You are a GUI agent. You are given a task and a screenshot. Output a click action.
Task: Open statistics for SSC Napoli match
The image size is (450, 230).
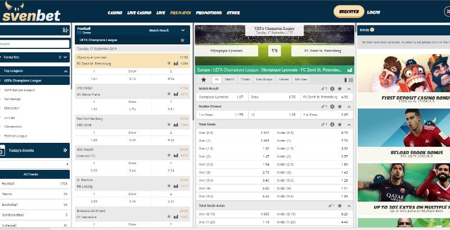pyautogui.click(x=176, y=155)
